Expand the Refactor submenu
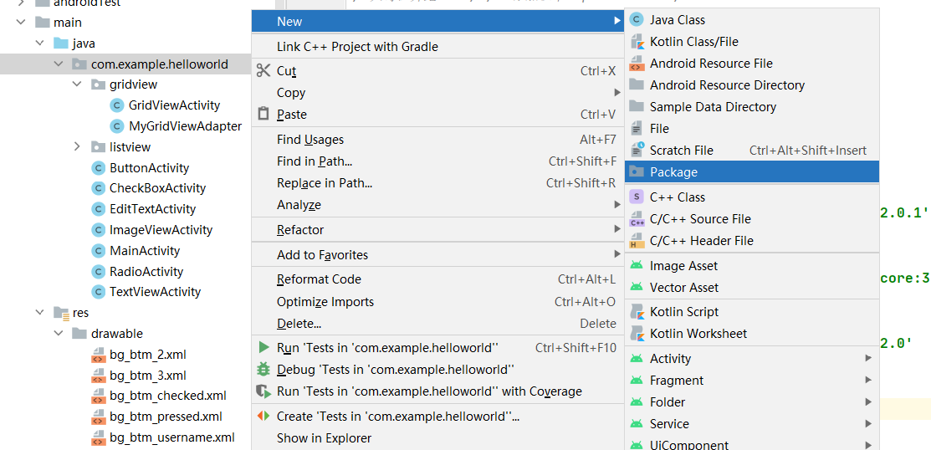Image resolution: width=931 pixels, height=450 pixels. click(x=617, y=230)
